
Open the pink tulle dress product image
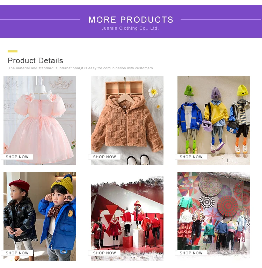pyautogui.click(x=40, y=120)
